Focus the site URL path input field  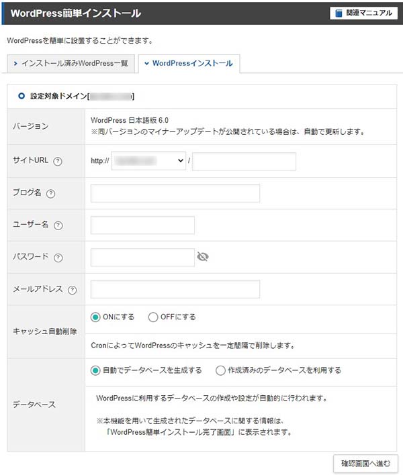[x=244, y=162]
